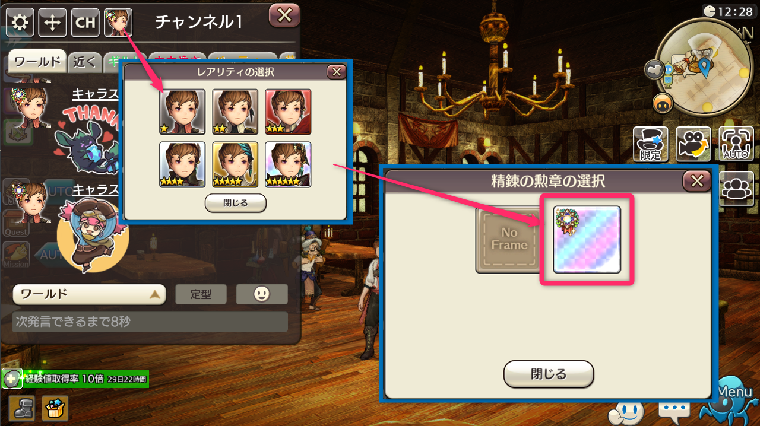Toggle the AUTO mode icon
760x426 pixels.
point(736,144)
